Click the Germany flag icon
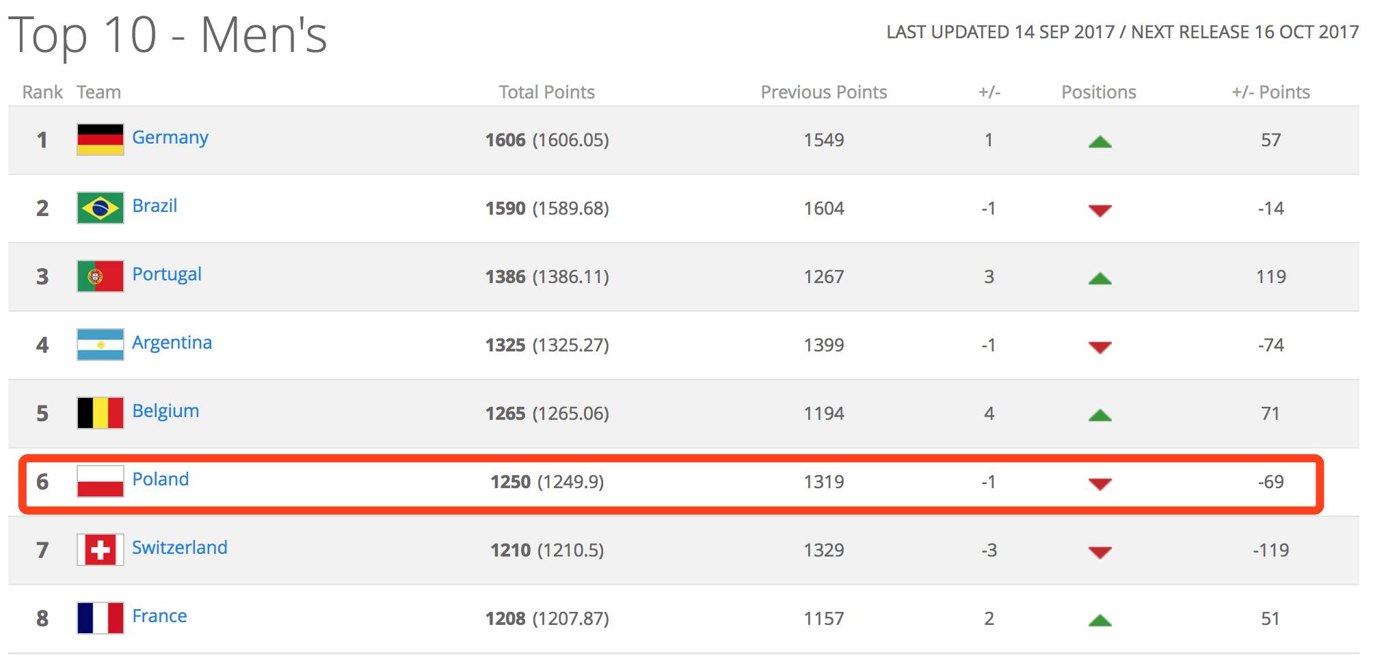This screenshot has height=655, width=1384. (x=101, y=139)
